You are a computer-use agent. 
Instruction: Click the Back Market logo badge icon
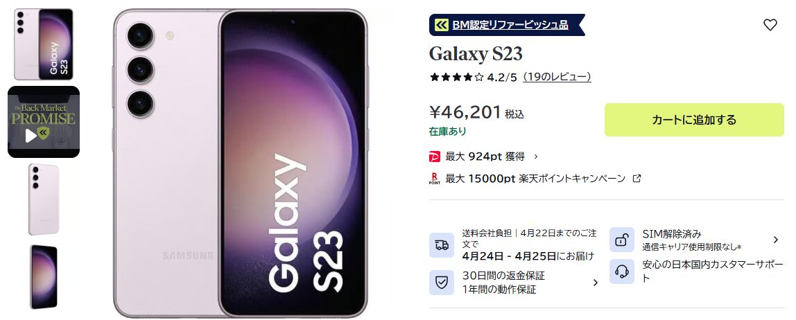click(x=442, y=24)
